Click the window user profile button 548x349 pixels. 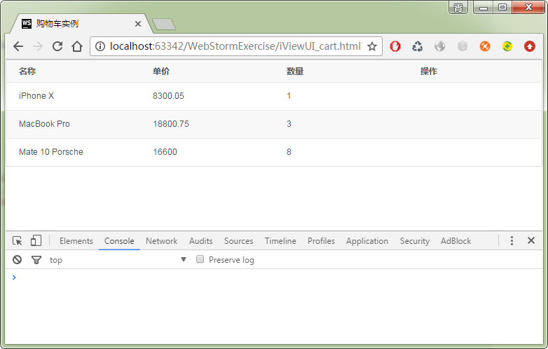458,7
